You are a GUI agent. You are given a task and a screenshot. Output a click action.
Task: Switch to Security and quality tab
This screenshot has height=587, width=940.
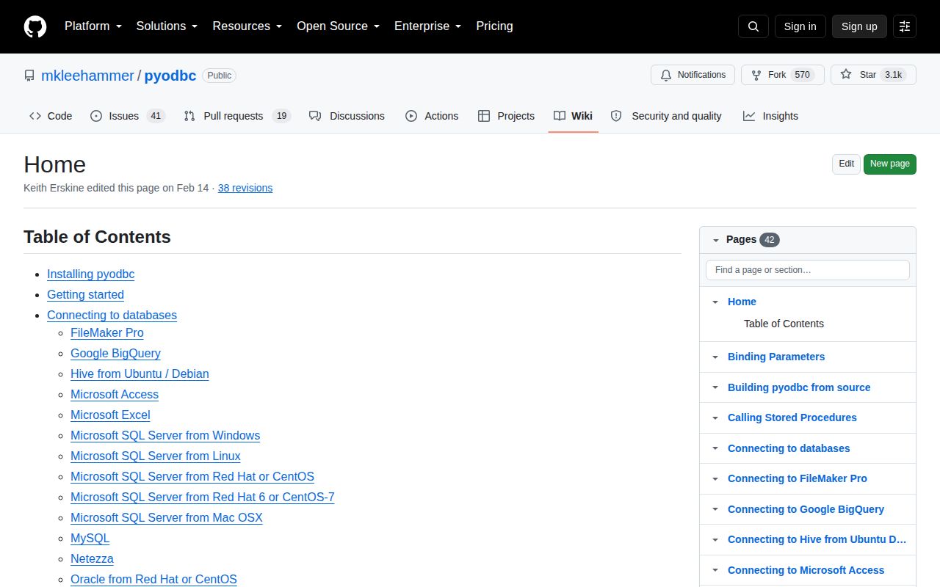pos(666,116)
